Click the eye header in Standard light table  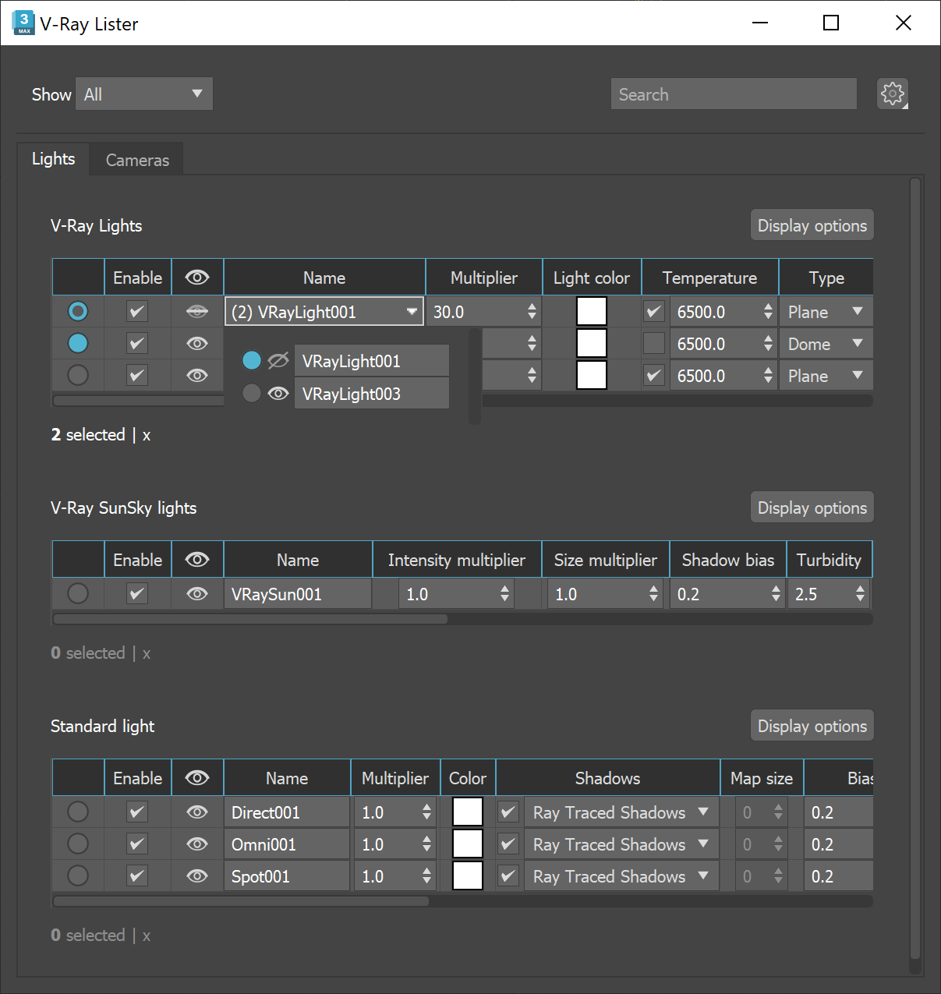click(196, 777)
